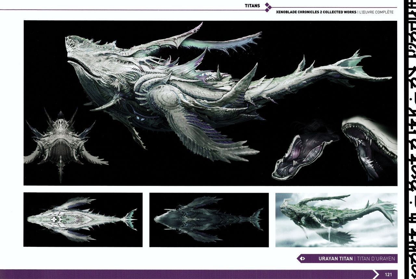Click the chevron arrow beside page 121
This screenshot has width=416, height=279.
[376, 274]
